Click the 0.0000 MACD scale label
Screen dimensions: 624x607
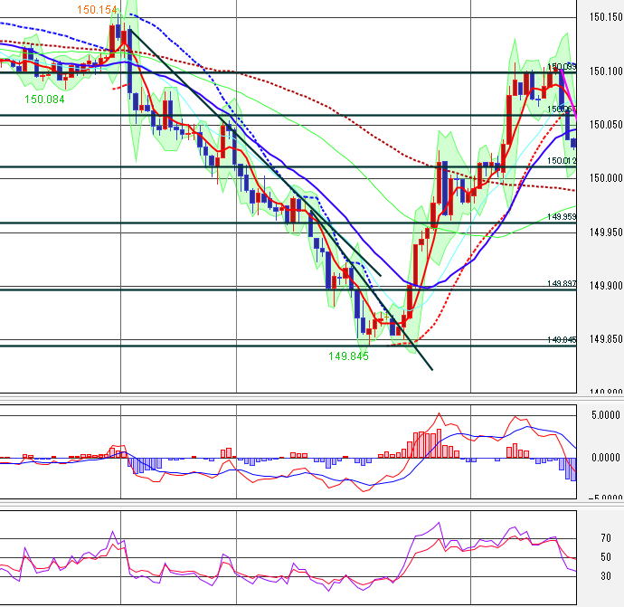[x=604, y=457]
